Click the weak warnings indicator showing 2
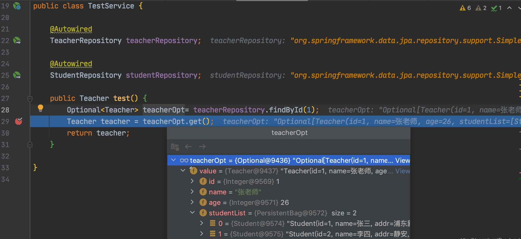This screenshot has width=521, height=239. (481, 8)
